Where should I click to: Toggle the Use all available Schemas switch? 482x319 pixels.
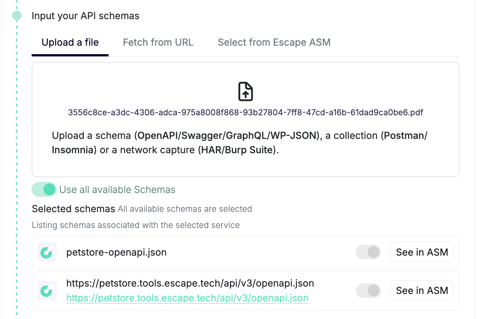[x=44, y=190]
